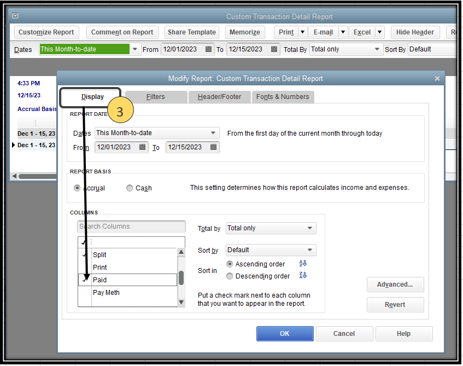
Task: Check the Pay Meth column
Action: pyautogui.click(x=85, y=292)
